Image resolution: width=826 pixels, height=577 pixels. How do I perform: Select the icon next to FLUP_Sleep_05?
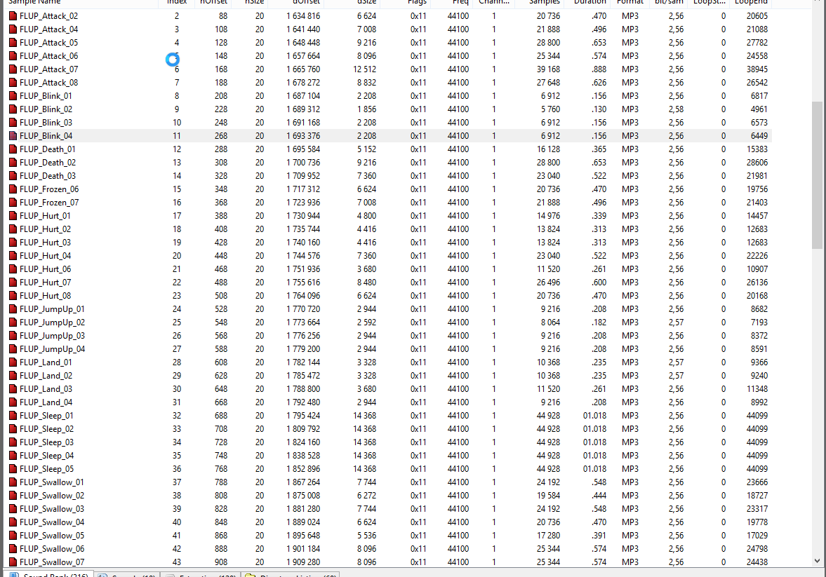13,468
